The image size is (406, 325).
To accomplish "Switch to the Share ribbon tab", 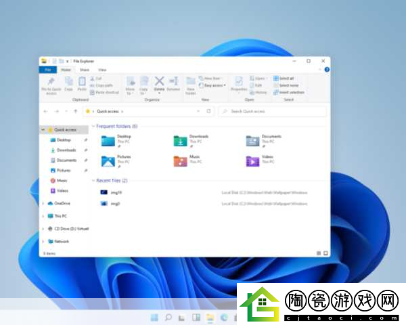I will 85,70.
